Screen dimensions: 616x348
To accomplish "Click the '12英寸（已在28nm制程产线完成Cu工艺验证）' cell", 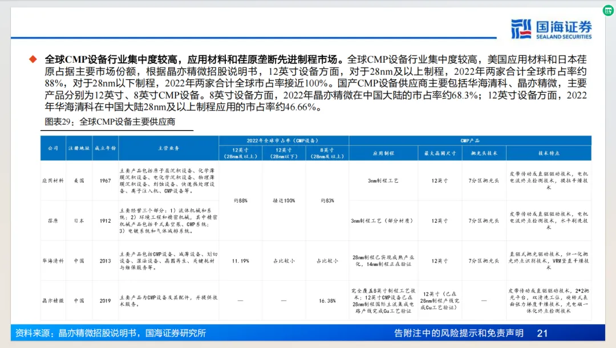I will click(x=440, y=301).
